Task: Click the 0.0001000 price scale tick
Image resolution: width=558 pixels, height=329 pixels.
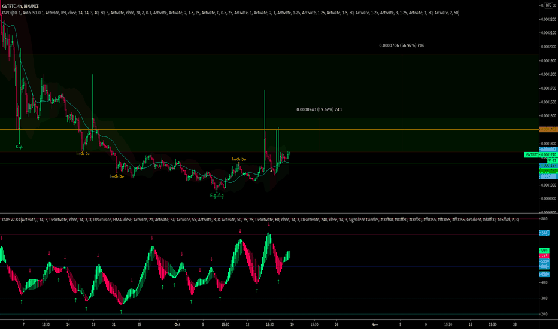Action: point(548,185)
